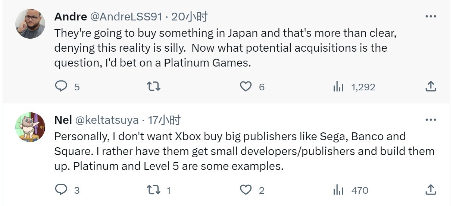Image resolution: width=453 pixels, height=206 pixels.
Task: Click the display name Andre
Action: point(71,17)
